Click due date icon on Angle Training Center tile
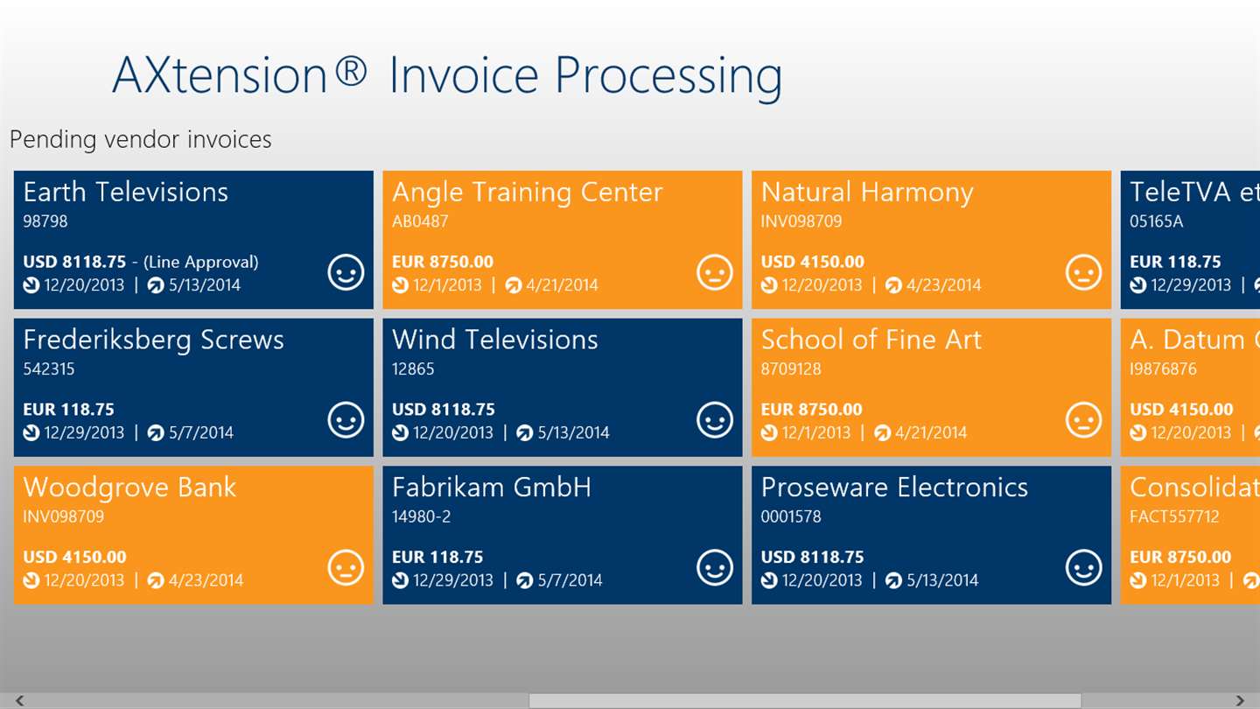Screen dimensions: 1260x709 pyautogui.click(x=514, y=285)
